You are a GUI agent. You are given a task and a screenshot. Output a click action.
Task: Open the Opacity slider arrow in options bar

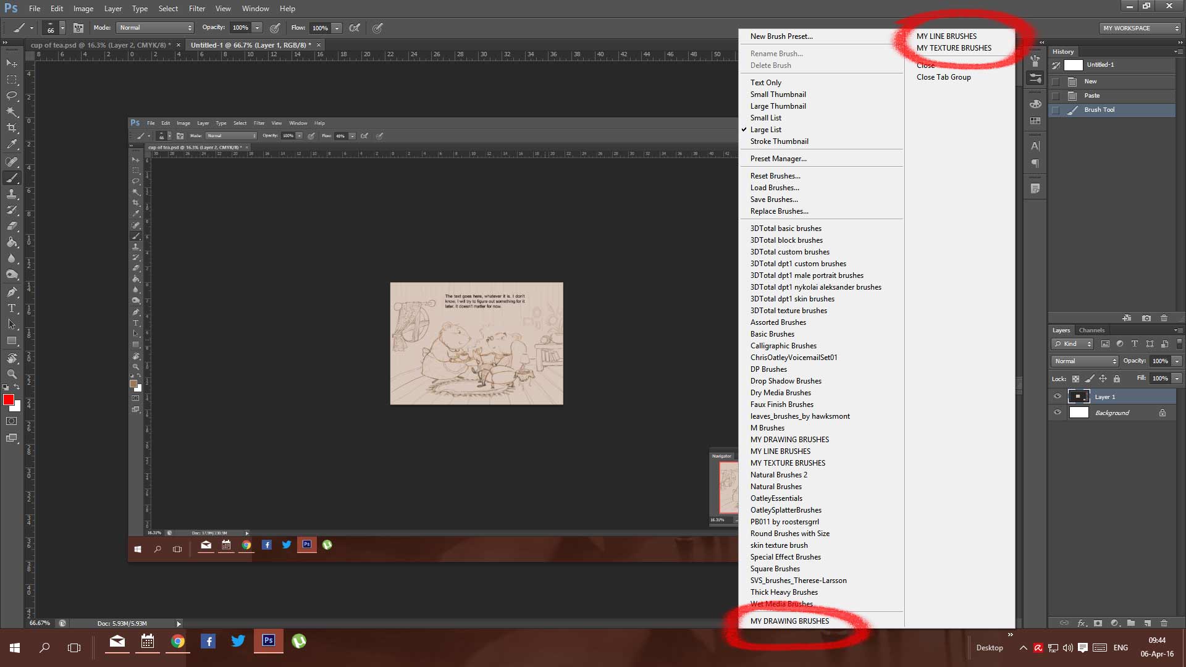[258, 28]
